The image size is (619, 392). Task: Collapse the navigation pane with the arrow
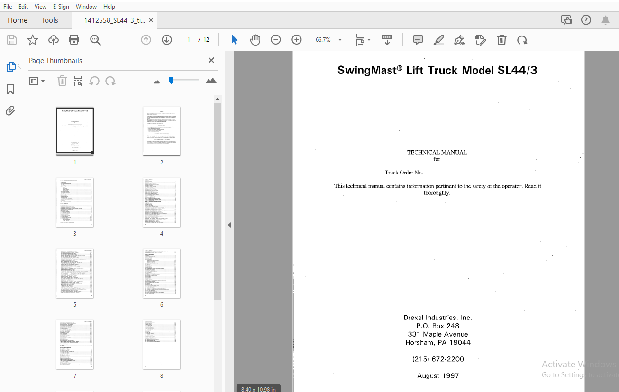(229, 225)
